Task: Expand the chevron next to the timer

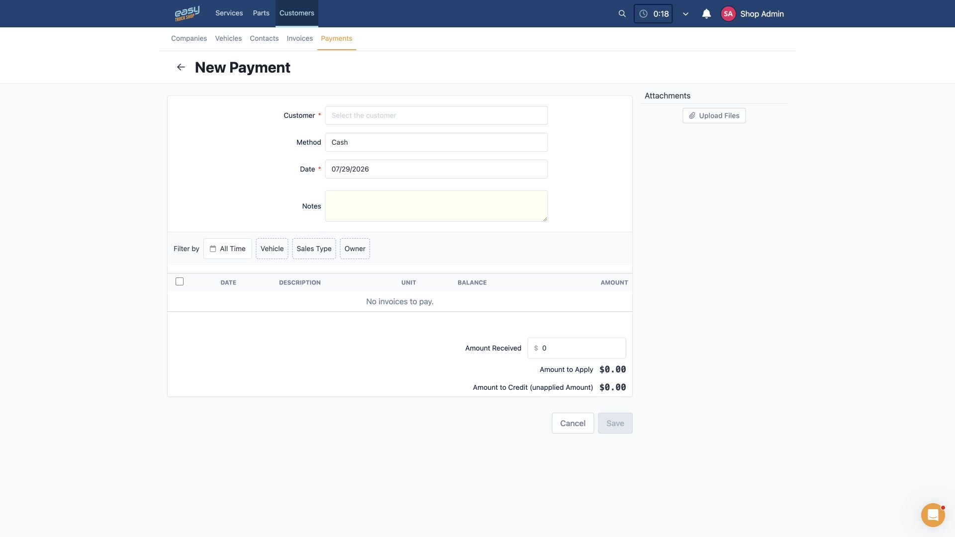Action: pos(685,14)
